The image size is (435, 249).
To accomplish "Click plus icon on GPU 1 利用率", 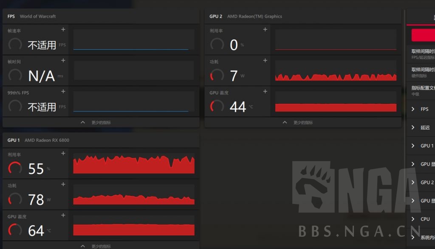I will [63, 153].
